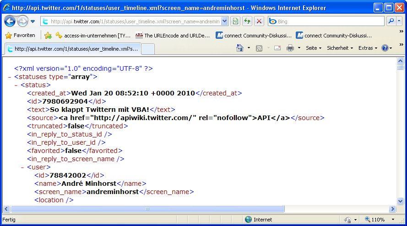
Task: Click the Bing search magnifier button
Action: pos(391,21)
